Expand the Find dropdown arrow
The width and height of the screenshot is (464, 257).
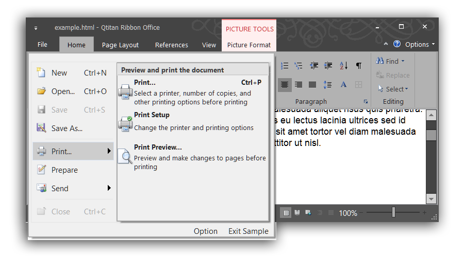coord(403,61)
